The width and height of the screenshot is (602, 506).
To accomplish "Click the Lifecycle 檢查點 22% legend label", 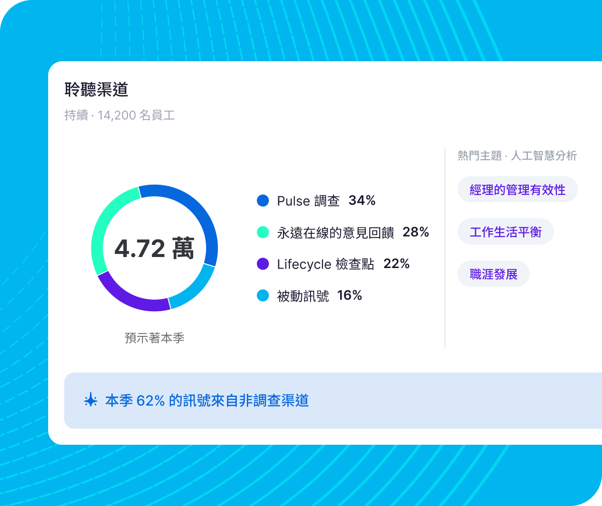I will (343, 264).
